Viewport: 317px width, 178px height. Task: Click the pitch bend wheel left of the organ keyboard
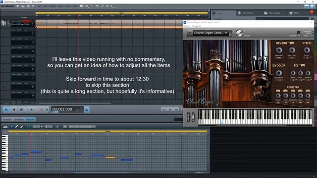[188, 117]
